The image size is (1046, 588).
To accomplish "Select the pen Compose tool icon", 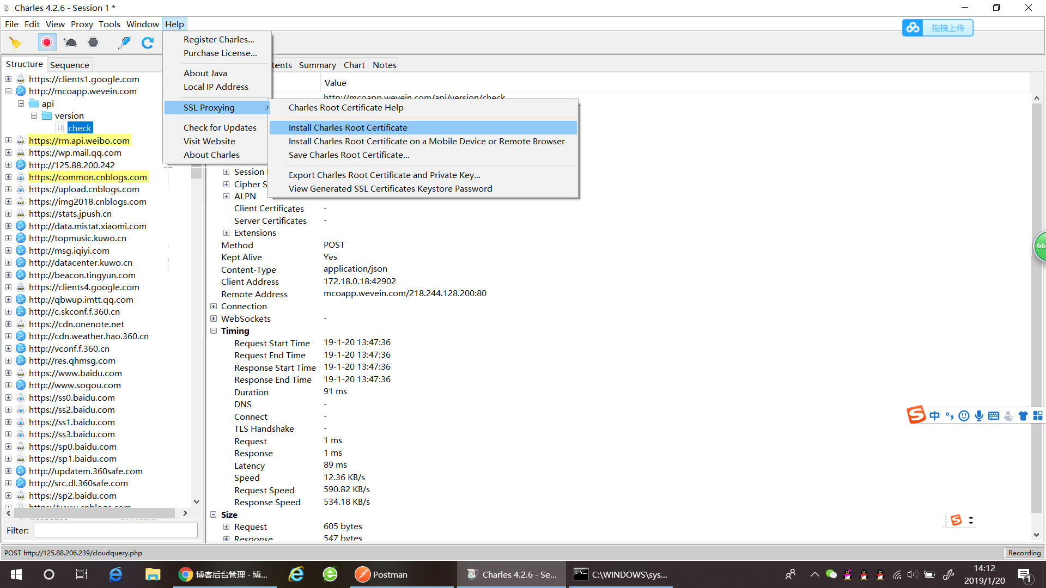I will 124,42.
